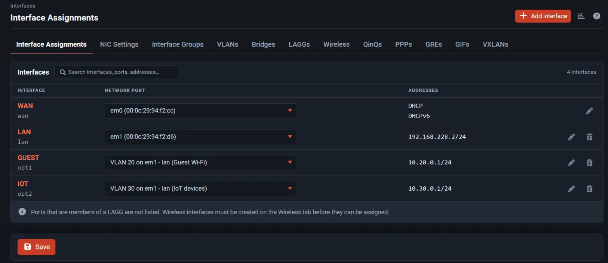Click the LAN address 192.168.228.2/24
The image size is (608, 263).
click(x=437, y=137)
